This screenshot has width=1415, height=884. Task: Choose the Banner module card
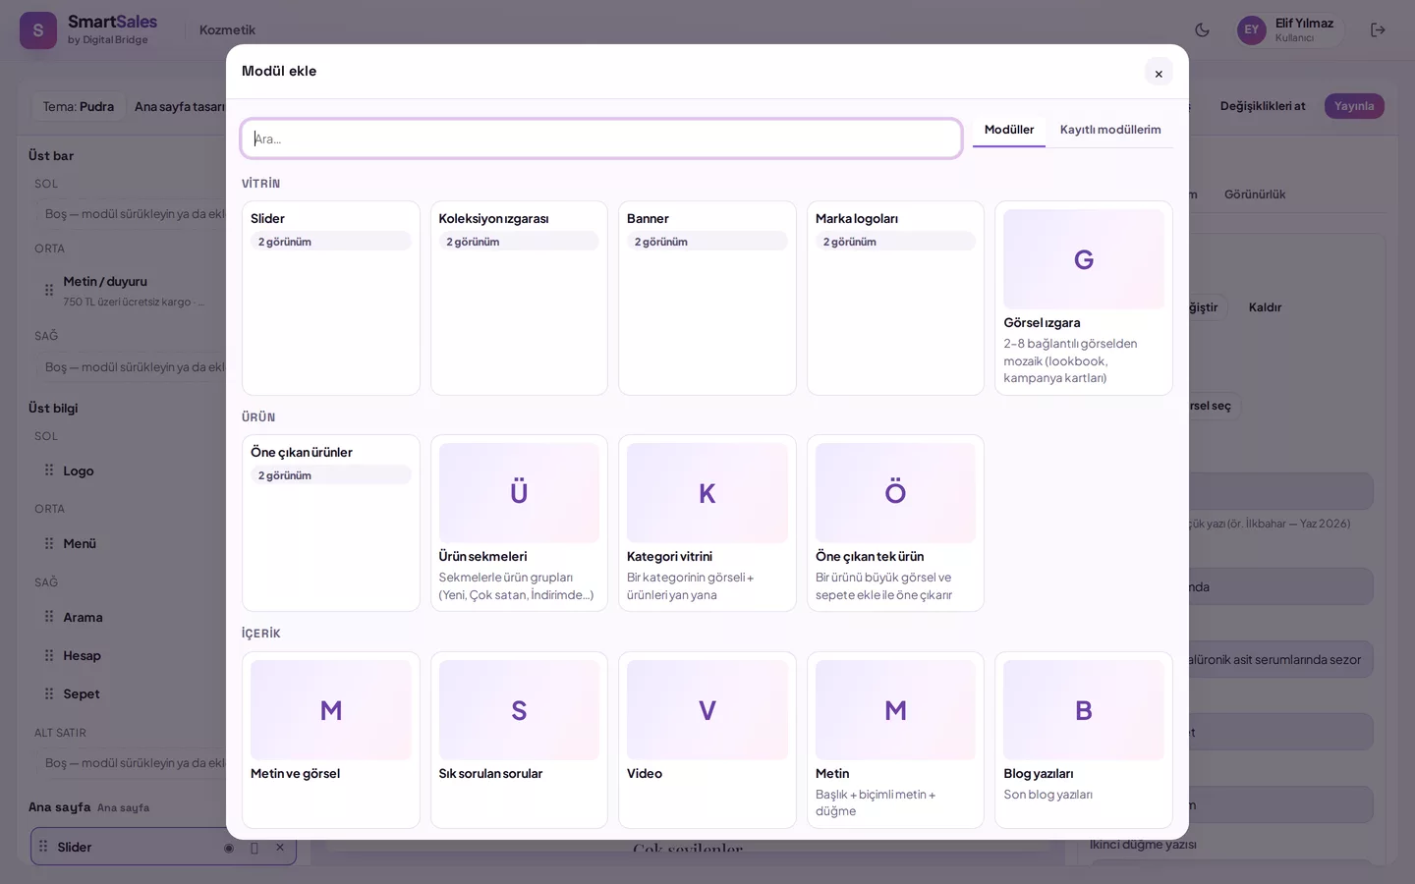click(707, 298)
